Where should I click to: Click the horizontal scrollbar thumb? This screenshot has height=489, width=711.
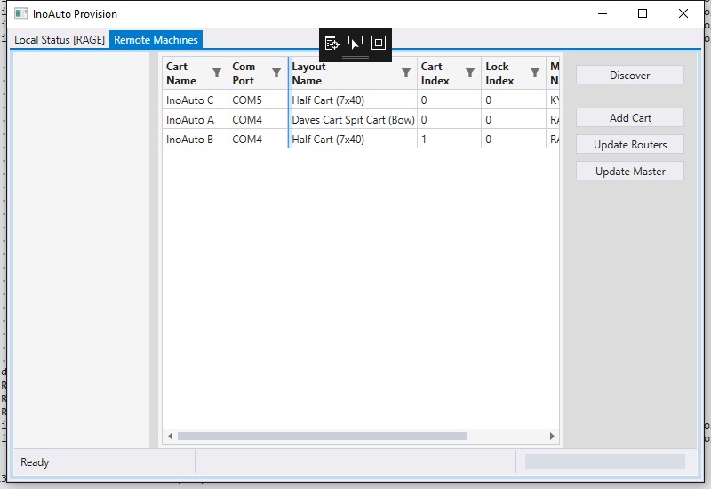click(x=323, y=436)
